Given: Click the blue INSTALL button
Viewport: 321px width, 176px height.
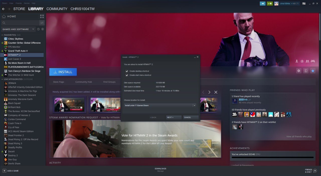Looking at the screenshot, I should (x=63, y=72).
